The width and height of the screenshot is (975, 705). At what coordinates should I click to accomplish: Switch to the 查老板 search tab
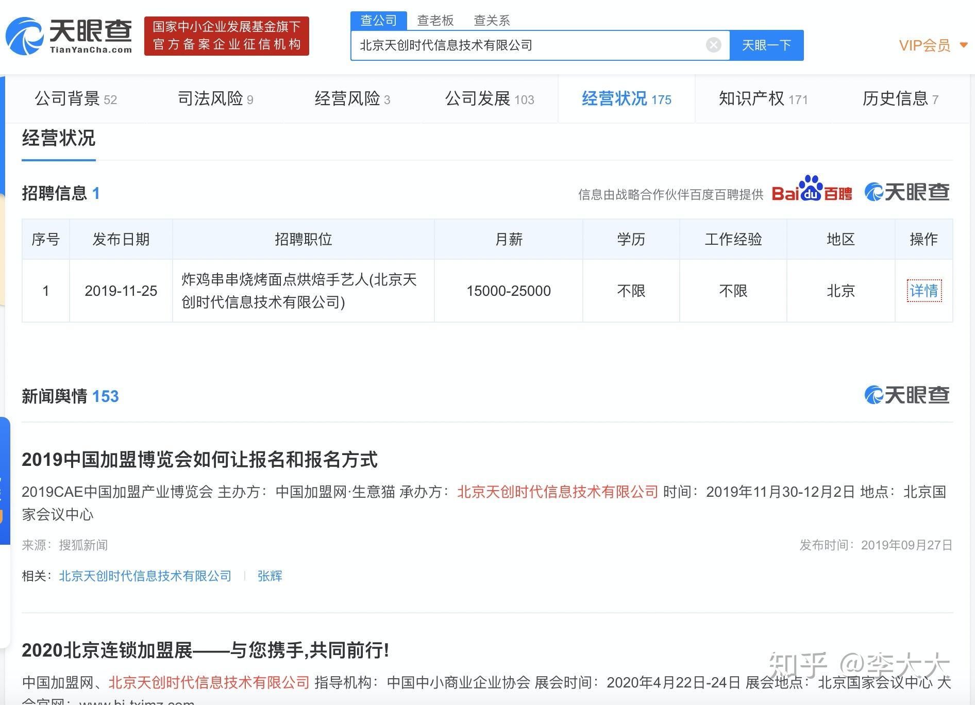(435, 21)
